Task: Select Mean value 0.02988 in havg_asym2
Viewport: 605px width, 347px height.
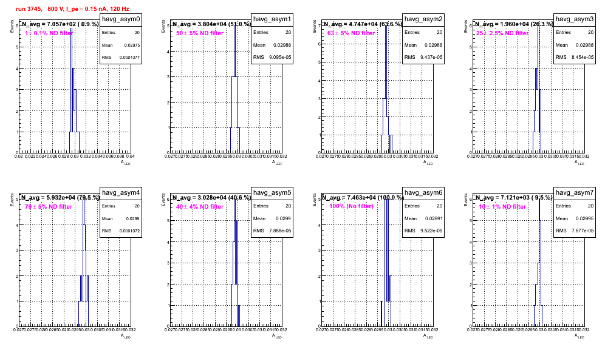Action: pyautogui.click(x=434, y=45)
